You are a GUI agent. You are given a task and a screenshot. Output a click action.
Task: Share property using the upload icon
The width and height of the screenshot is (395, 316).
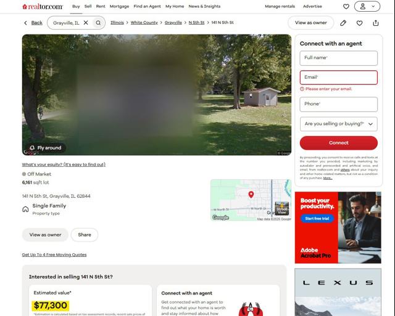[x=376, y=23]
